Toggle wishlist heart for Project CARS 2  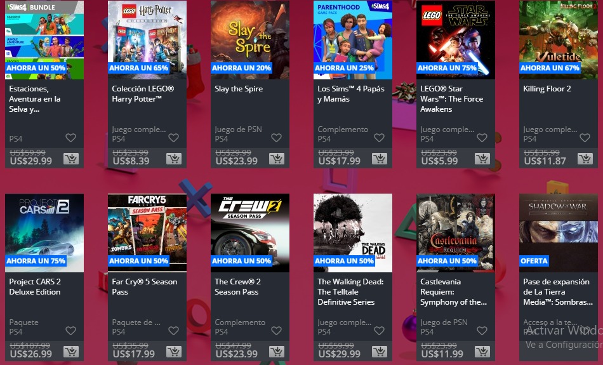click(x=70, y=331)
